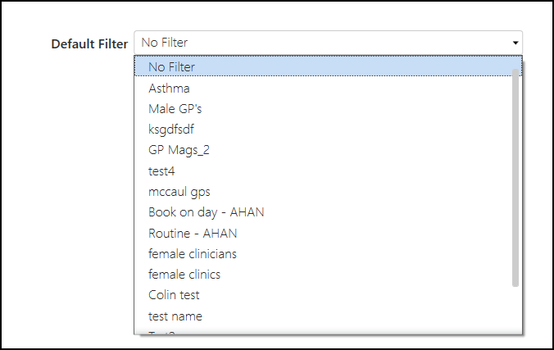Pick the female clinics option
554x350 pixels.
tap(184, 275)
